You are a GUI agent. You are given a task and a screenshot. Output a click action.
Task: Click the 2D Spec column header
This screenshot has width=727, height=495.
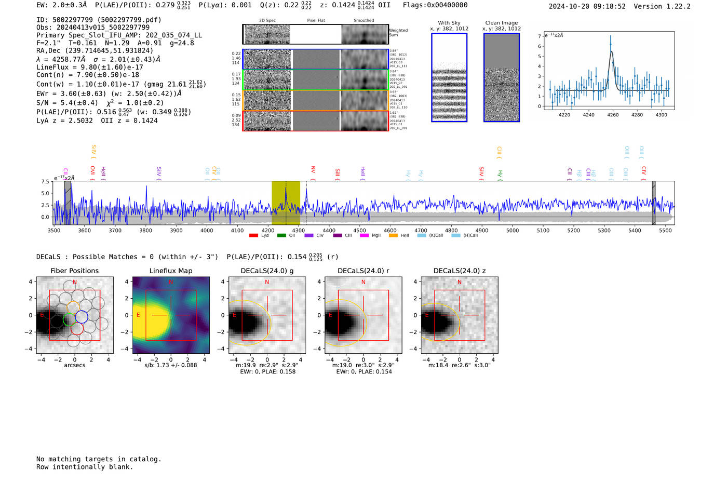(267, 21)
